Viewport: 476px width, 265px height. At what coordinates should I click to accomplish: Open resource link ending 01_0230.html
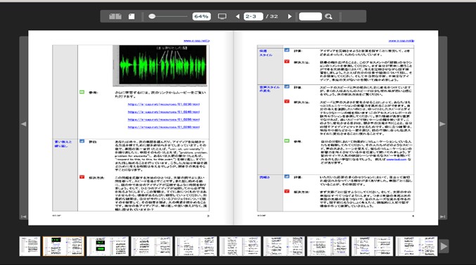[164, 104]
